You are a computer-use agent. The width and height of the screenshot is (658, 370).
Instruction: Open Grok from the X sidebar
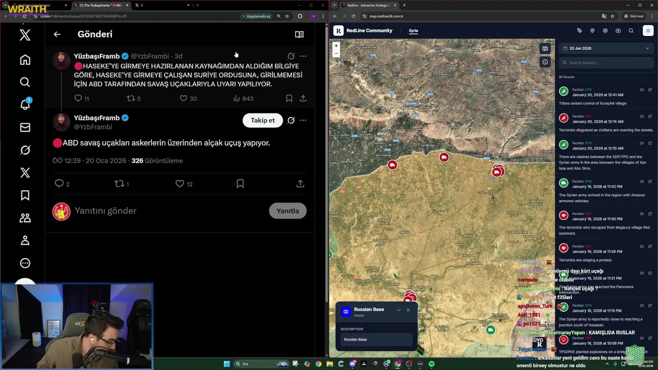point(25,150)
